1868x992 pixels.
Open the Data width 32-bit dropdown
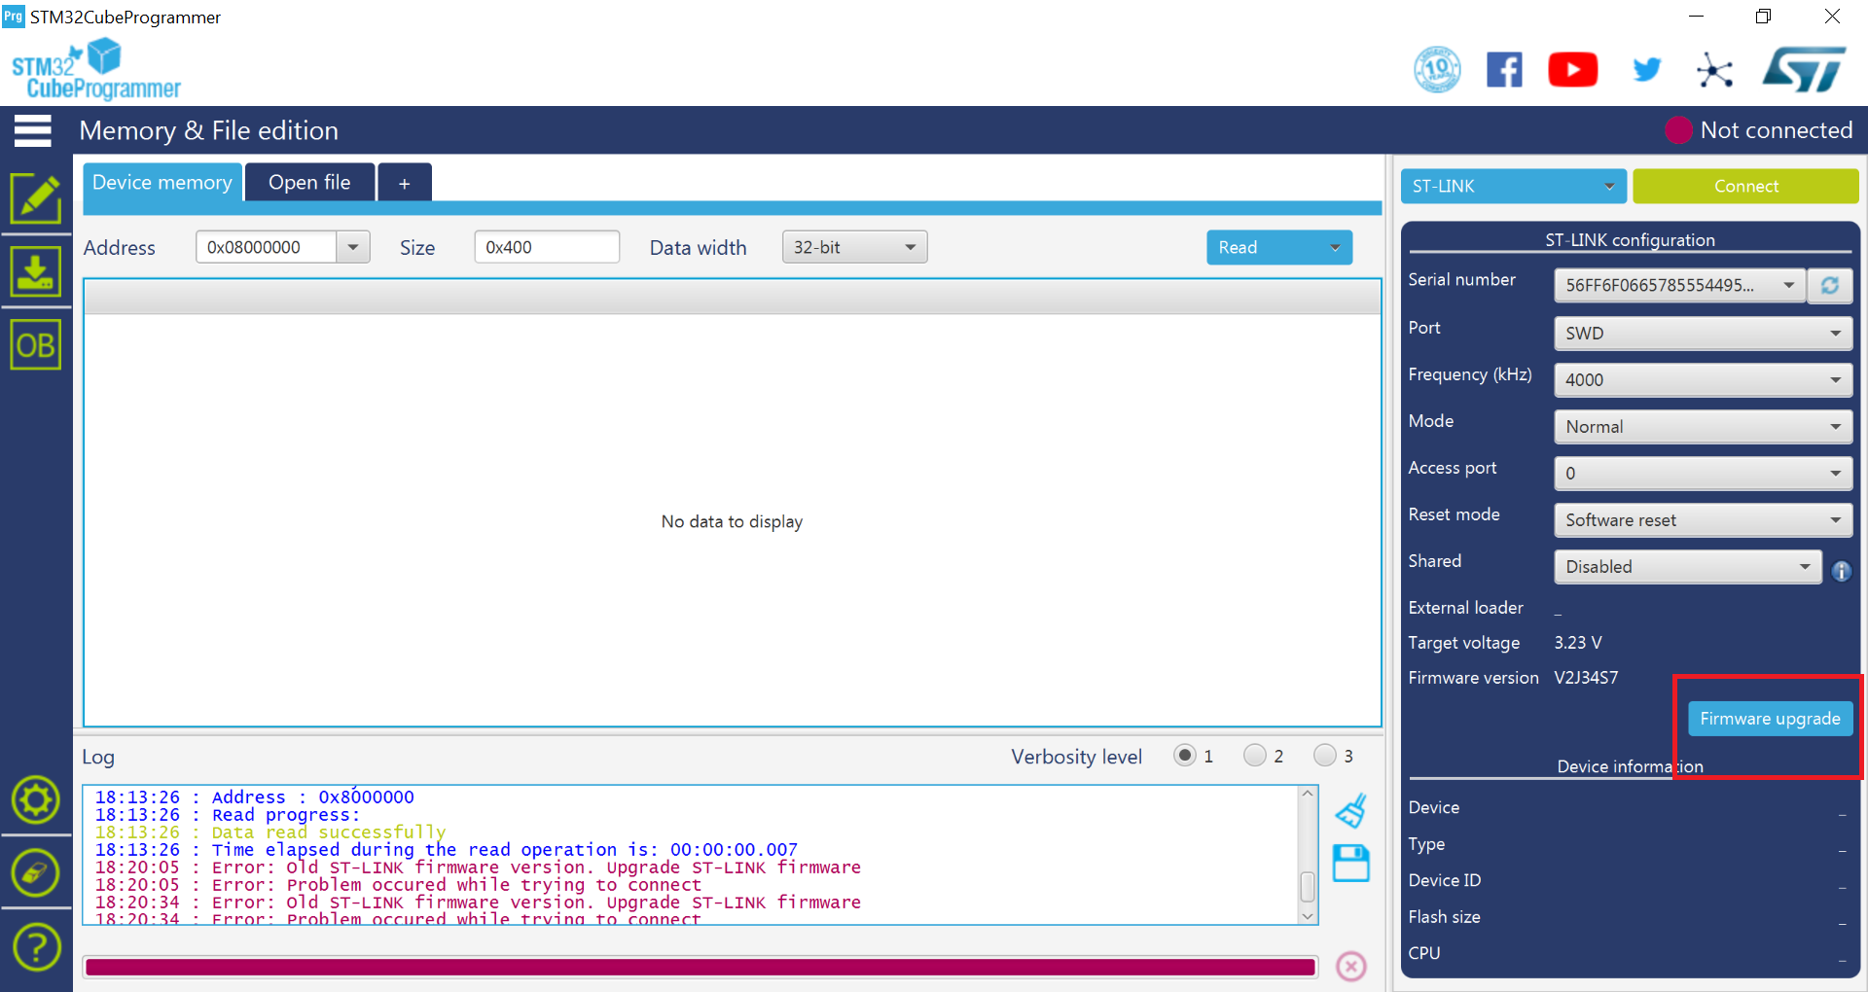(854, 247)
